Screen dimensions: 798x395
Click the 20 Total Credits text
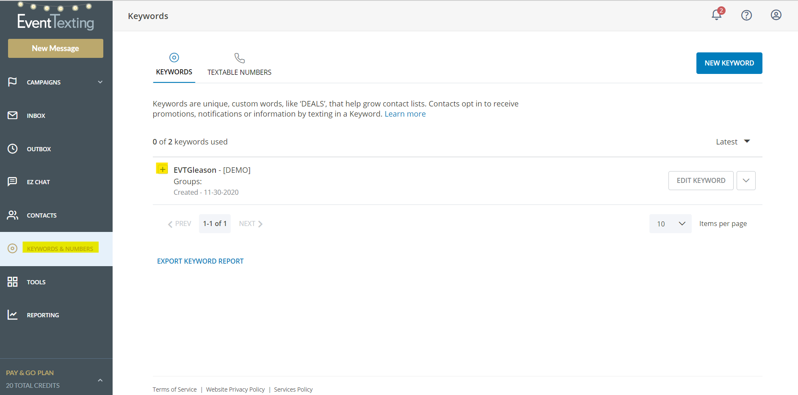[x=33, y=385]
